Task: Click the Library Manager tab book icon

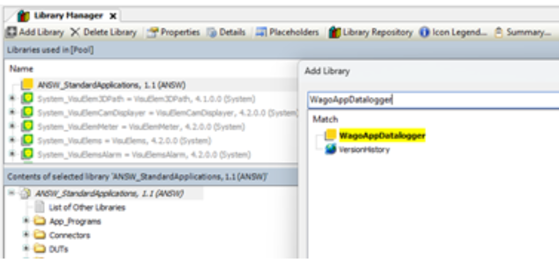Action: point(24,16)
